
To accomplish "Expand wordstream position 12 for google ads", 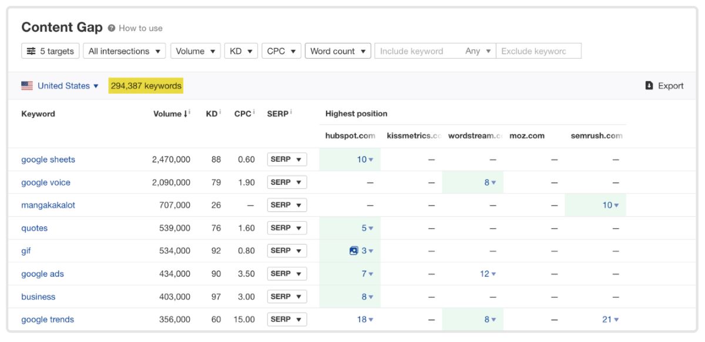I will 488,274.
